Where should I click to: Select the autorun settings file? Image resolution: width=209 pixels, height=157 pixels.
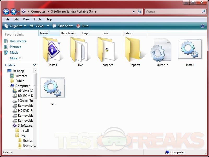pos(162,50)
